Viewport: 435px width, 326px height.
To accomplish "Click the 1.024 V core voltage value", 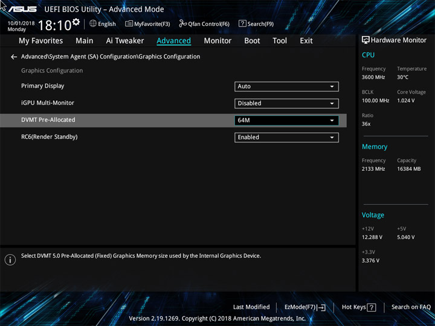I will click(x=406, y=101).
